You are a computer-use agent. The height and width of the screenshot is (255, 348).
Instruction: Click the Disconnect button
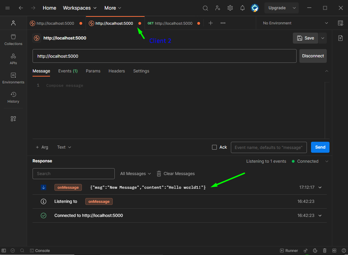(313, 56)
